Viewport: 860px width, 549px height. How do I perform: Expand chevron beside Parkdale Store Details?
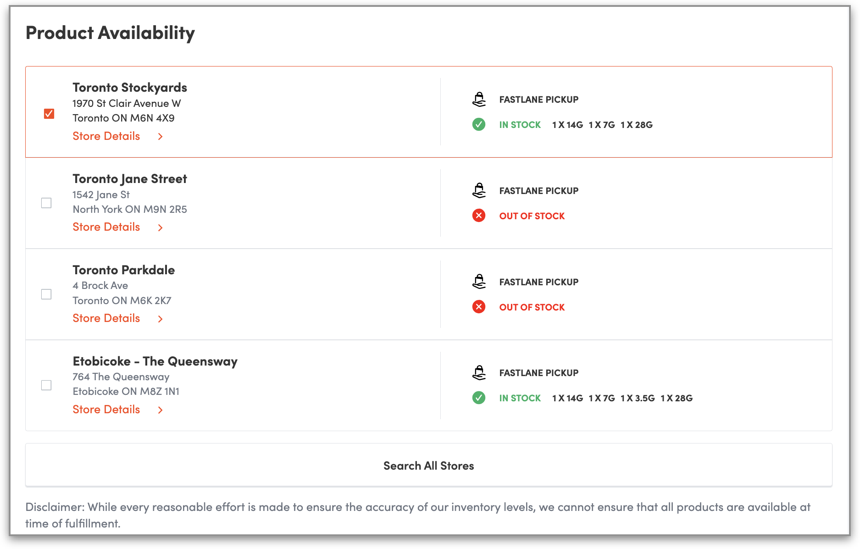click(160, 319)
